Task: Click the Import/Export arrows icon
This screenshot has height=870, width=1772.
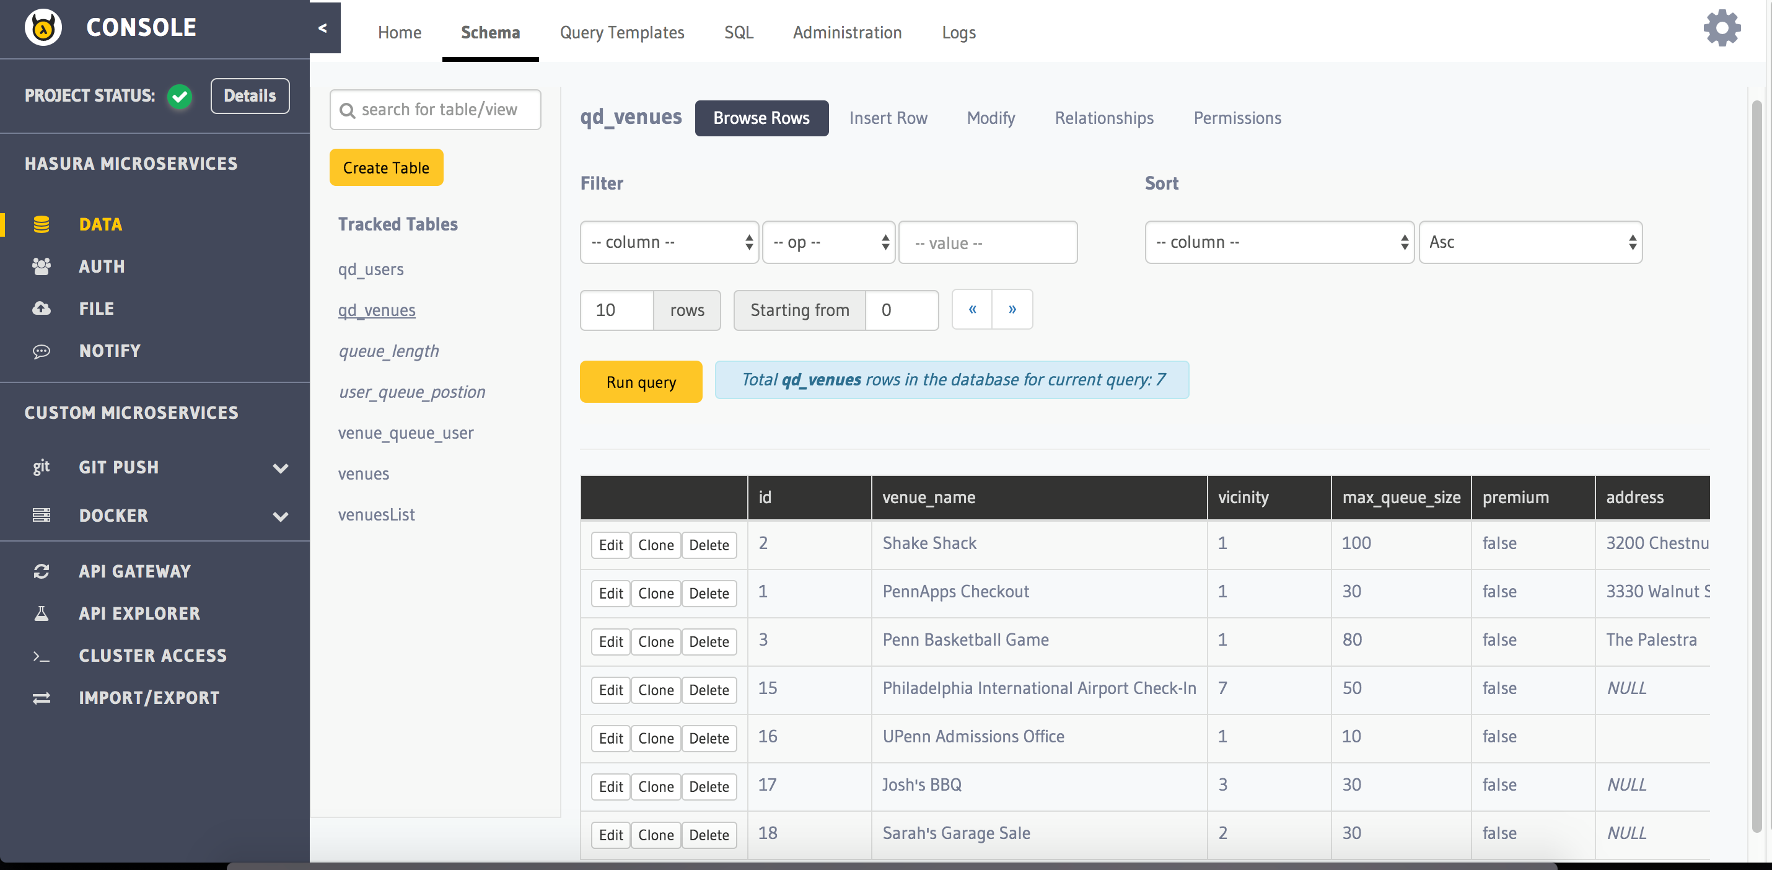Action: click(x=42, y=697)
